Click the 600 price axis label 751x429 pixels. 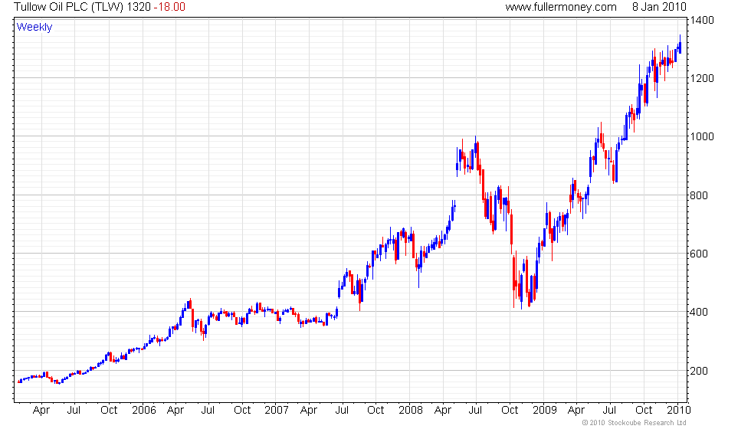pyautogui.click(x=699, y=254)
